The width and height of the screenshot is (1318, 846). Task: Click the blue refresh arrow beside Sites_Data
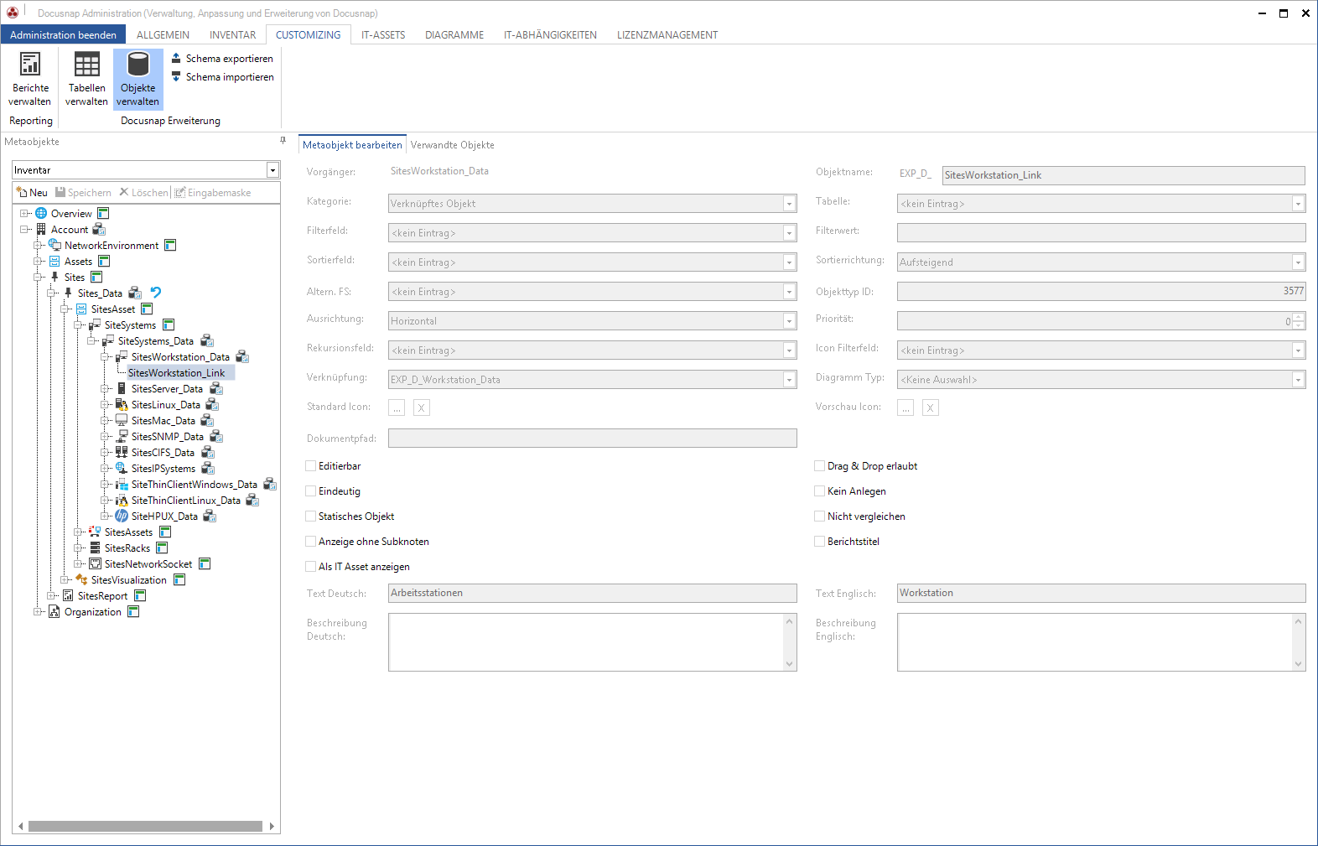(155, 293)
